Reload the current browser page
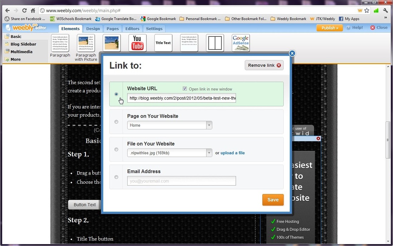 24,10
